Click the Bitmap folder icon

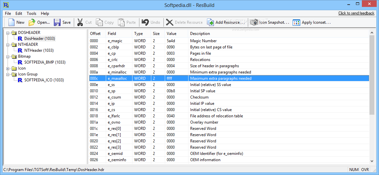pos(14,56)
